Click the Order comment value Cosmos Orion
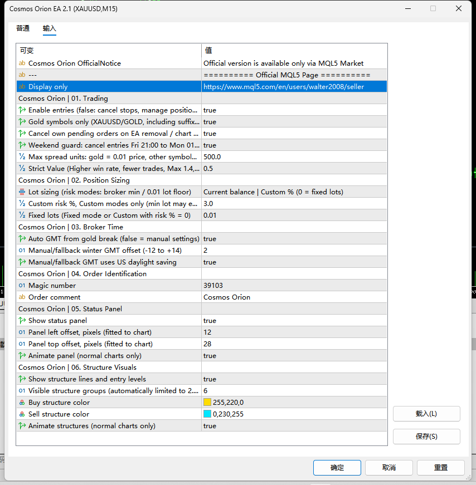The width and height of the screenshot is (476, 485). point(294,297)
